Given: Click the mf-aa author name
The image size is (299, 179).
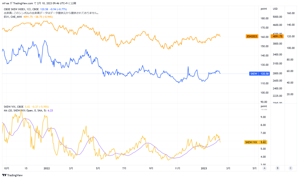Looking at the screenshot, I should click(x=6, y=3).
